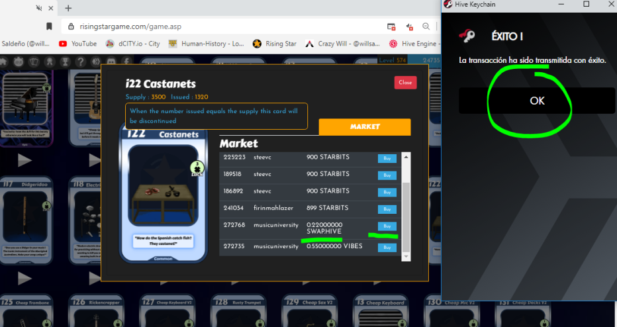Open the YouTube bookmark

[x=78, y=44]
